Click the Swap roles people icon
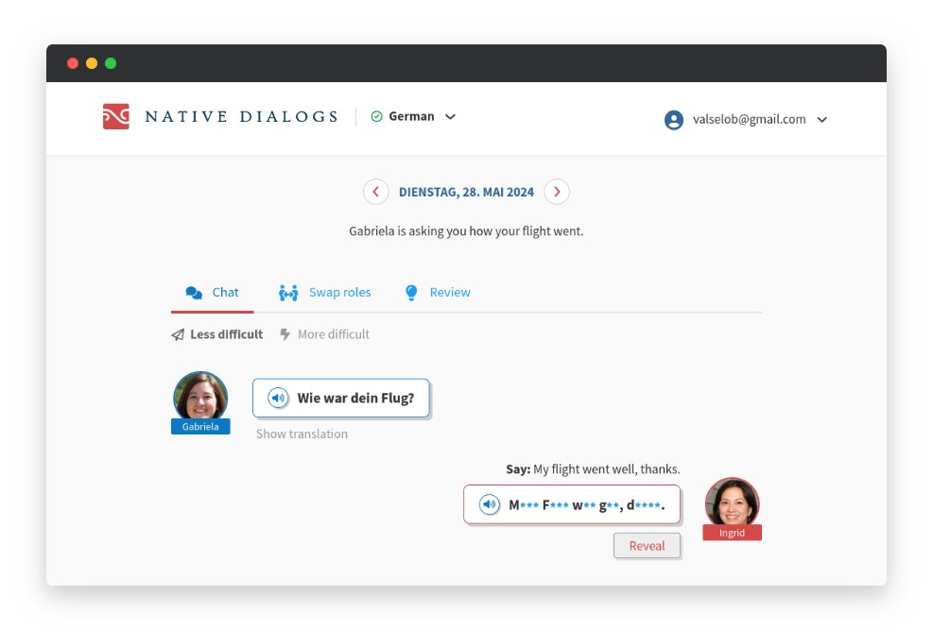Screen dimensions: 933x630 pos(288,293)
